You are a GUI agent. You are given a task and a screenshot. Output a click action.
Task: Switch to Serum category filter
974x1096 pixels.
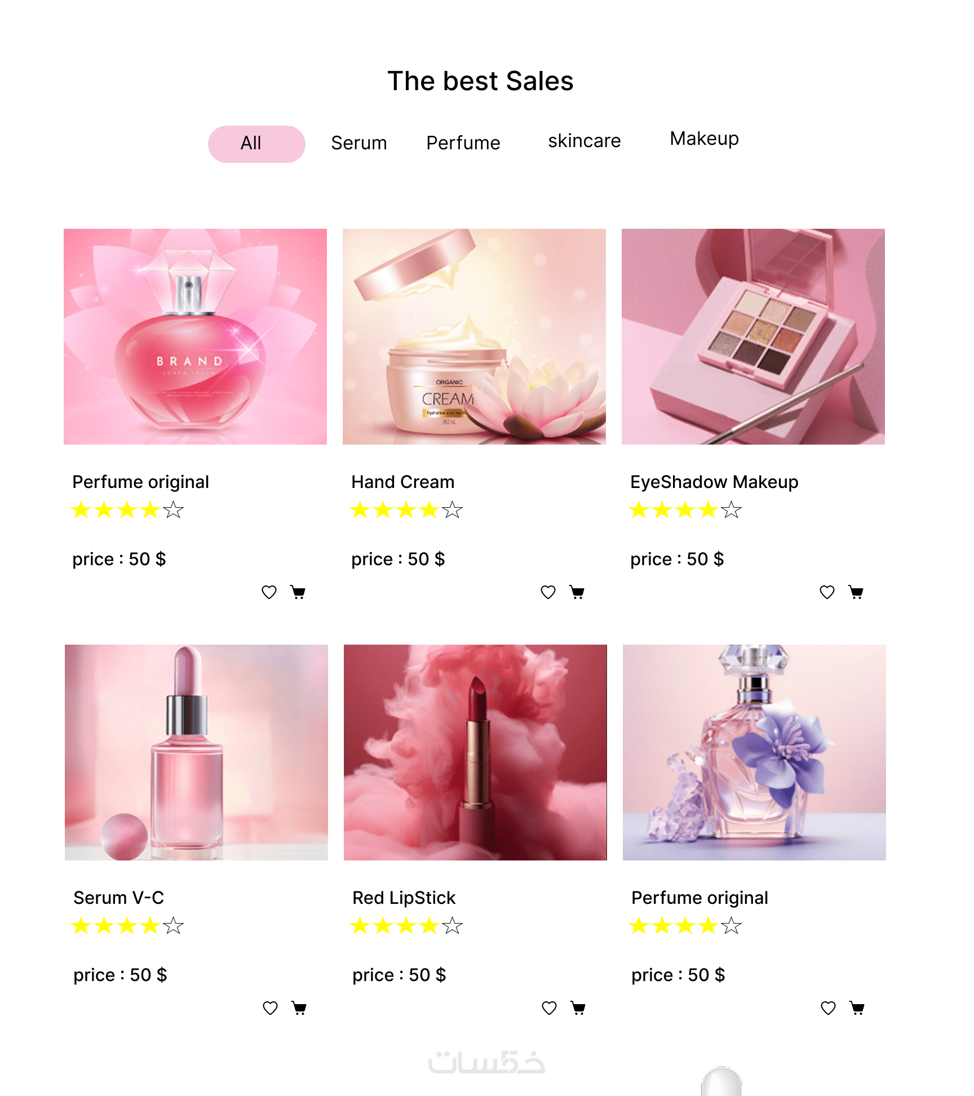(358, 143)
